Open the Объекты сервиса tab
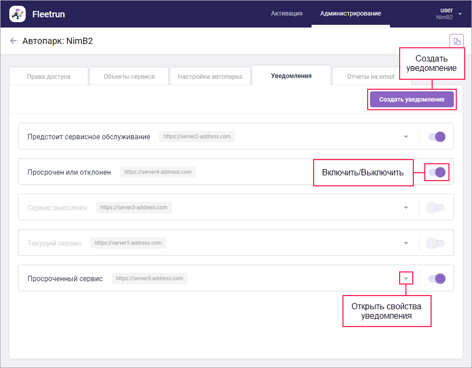Image resolution: width=472 pixels, height=368 pixels. [129, 76]
